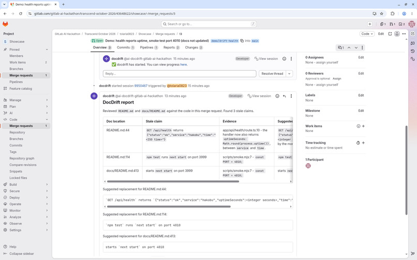The height and width of the screenshot is (260, 417).
Task: Open Resolve thread dropdown arrow
Action: 289,74
